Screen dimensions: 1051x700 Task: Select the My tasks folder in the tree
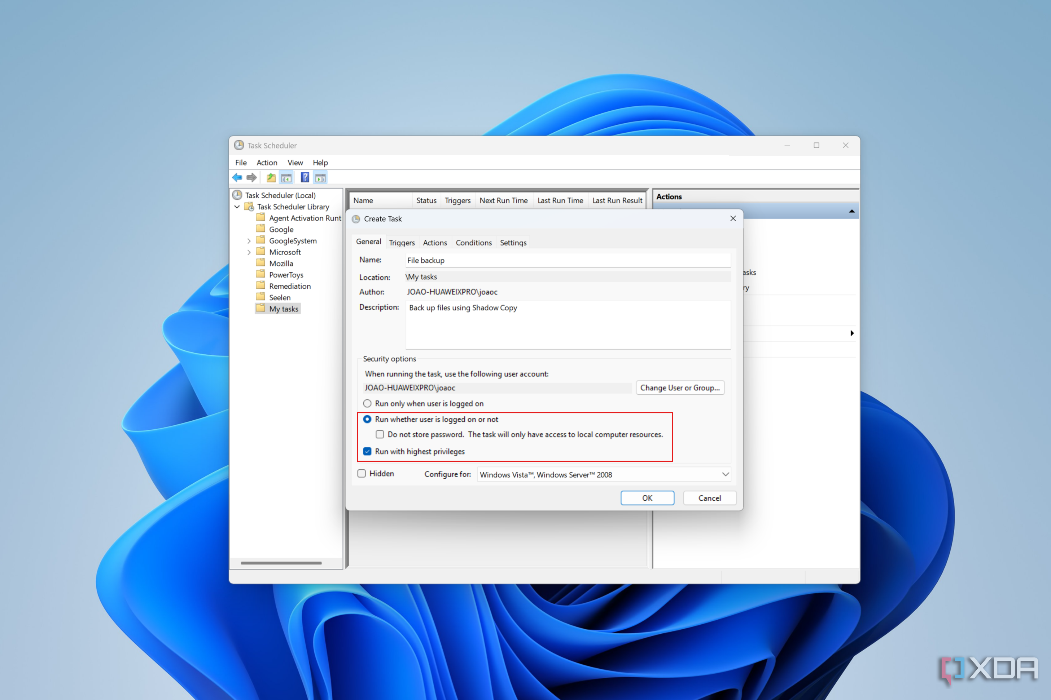pyautogui.click(x=283, y=309)
